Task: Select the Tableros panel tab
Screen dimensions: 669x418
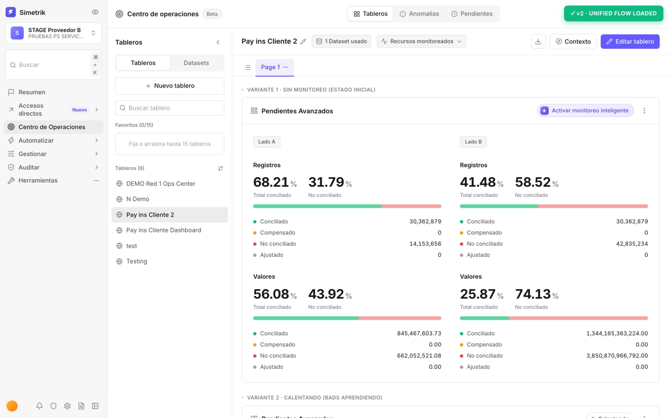Action: [x=143, y=63]
